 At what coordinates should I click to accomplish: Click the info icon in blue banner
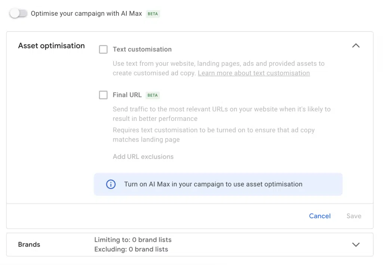[x=111, y=184]
